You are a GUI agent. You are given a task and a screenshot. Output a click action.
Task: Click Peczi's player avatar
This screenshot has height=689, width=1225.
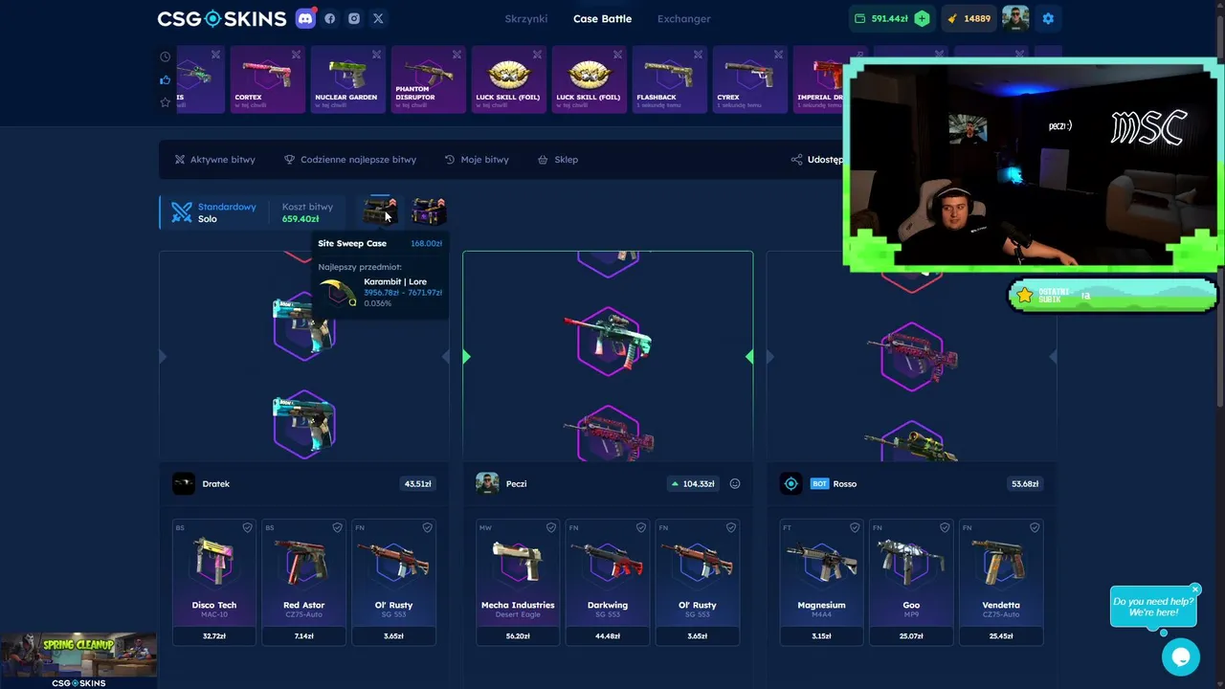tap(487, 483)
